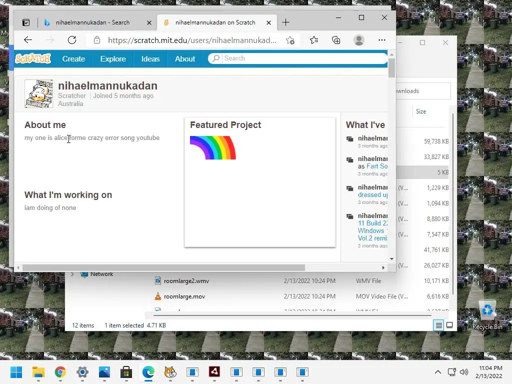Screen dimensions: 512x384
Task: Open About in Scratch navigation
Action: pyautogui.click(x=185, y=59)
